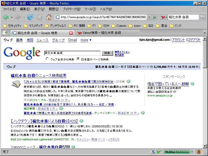The height and width of the screenshot is (156, 208).
Task: Open the セキュリティ bookmark folder
Action: click(12, 26)
